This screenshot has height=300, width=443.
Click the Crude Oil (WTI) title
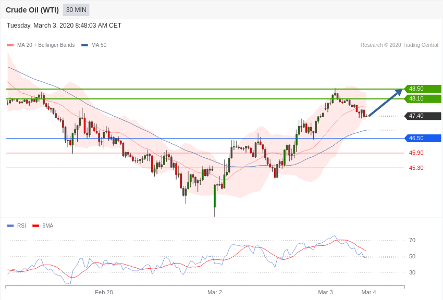click(32, 10)
